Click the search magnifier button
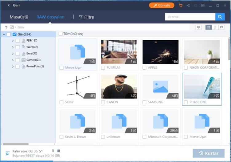 point(220,17)
